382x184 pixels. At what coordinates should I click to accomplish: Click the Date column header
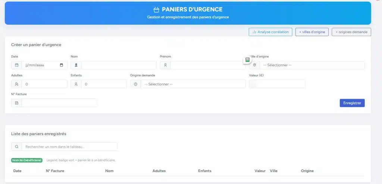pyautogui.click(x=17, y=171)
